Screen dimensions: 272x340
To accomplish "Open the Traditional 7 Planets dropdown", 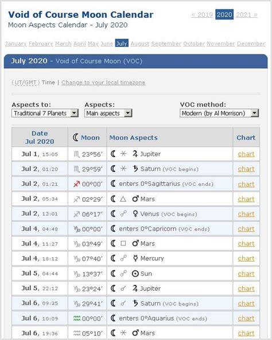I will 45,113.
